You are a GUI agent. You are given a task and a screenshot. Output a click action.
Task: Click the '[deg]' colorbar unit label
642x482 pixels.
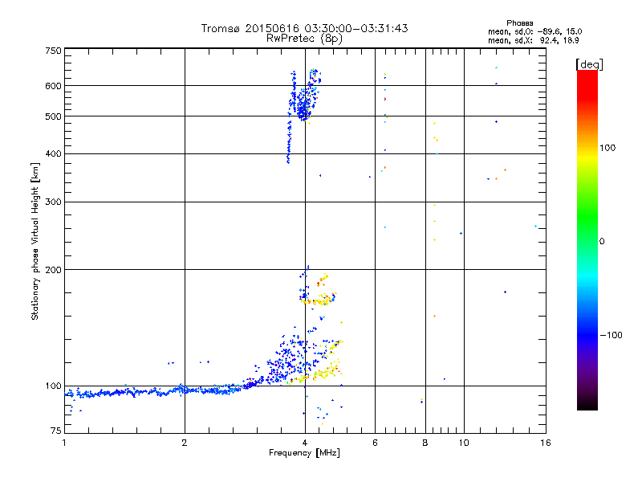(x=589, y=64)
